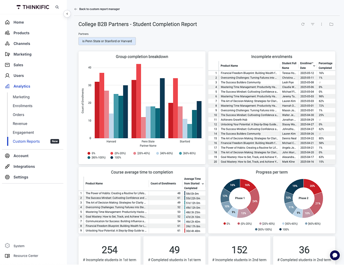
Task: Open the Resource Center book icon
Action: (x=7, y=256)
